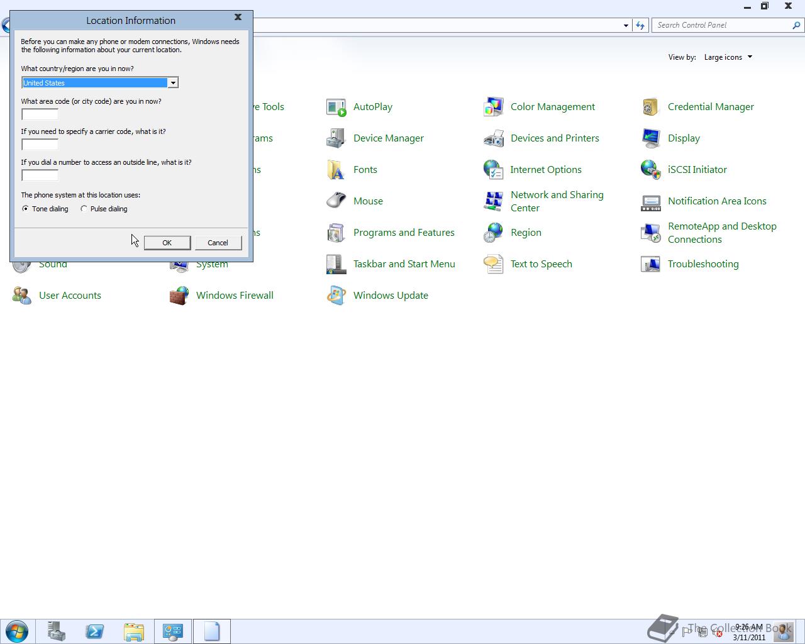This screenshot has height=644, width=805.
Task: Open the Mouse settings icon
Action: tap(336, 201)
